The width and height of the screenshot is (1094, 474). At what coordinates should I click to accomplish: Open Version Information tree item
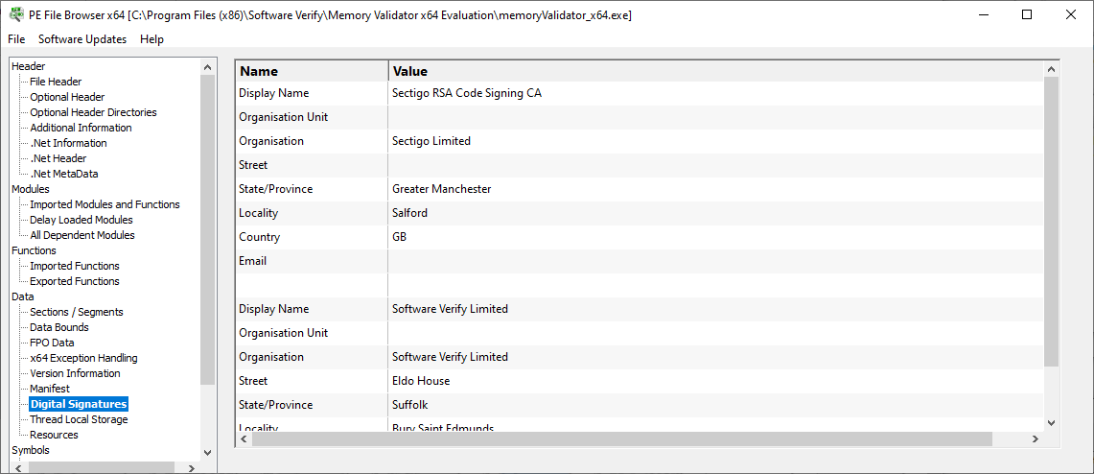(x=76, y=373)
